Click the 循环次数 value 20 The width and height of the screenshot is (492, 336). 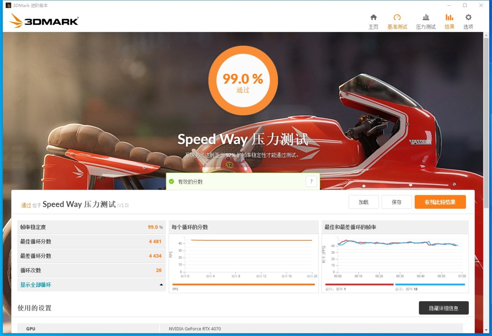[159, 270]
